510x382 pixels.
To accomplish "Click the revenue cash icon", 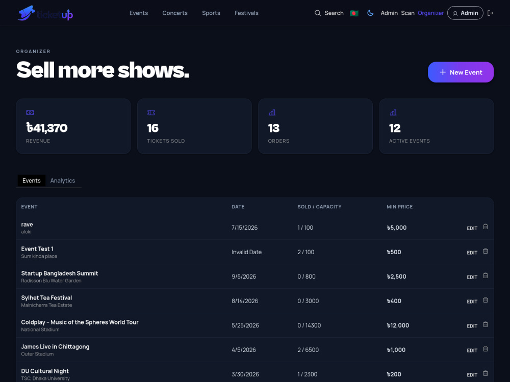I will pyautogui.click(x=30, y=113).
